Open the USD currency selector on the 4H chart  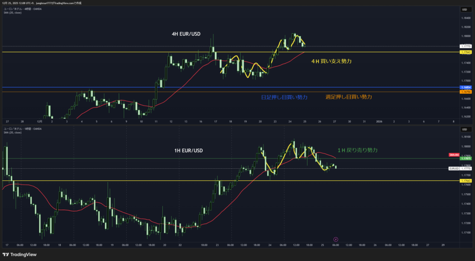[463, 9]
